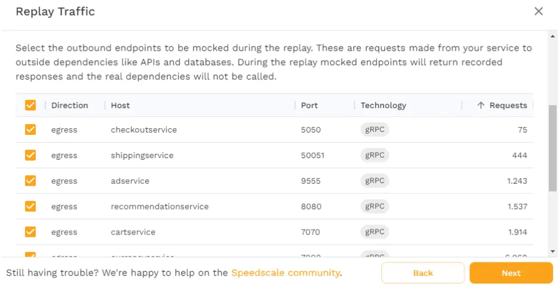
Task: Sort by the Direction column header
Action: [x=69, y=106]
